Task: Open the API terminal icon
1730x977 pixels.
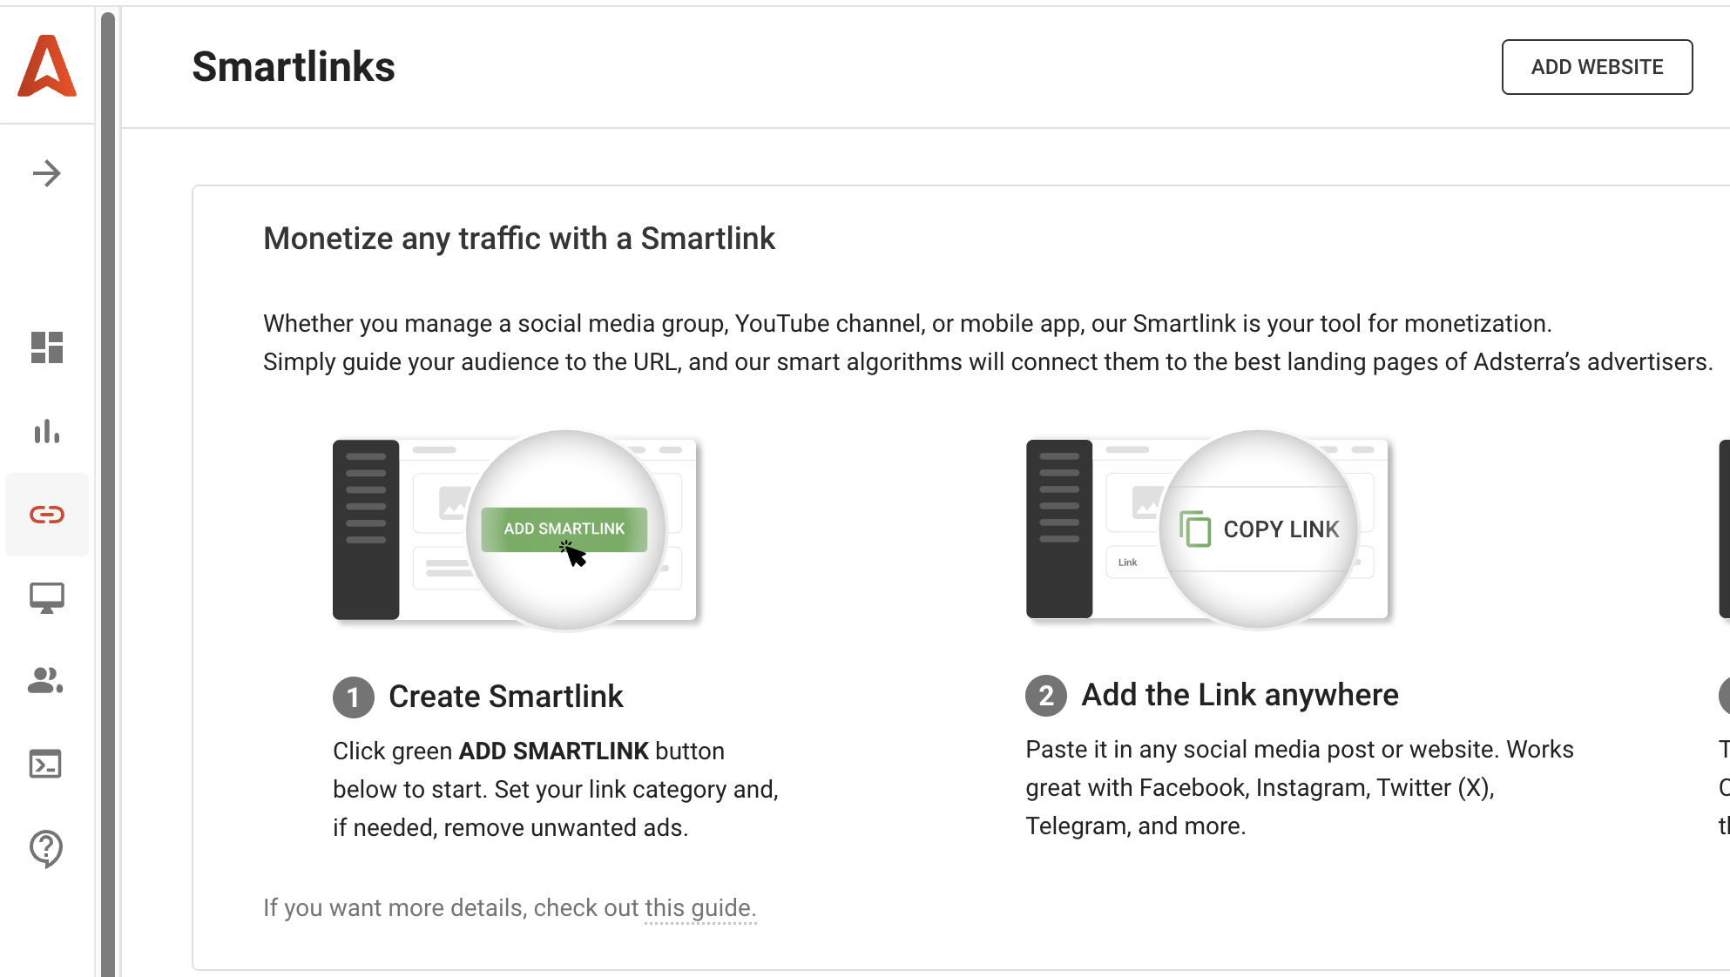Action: click(x=47, y=764)
